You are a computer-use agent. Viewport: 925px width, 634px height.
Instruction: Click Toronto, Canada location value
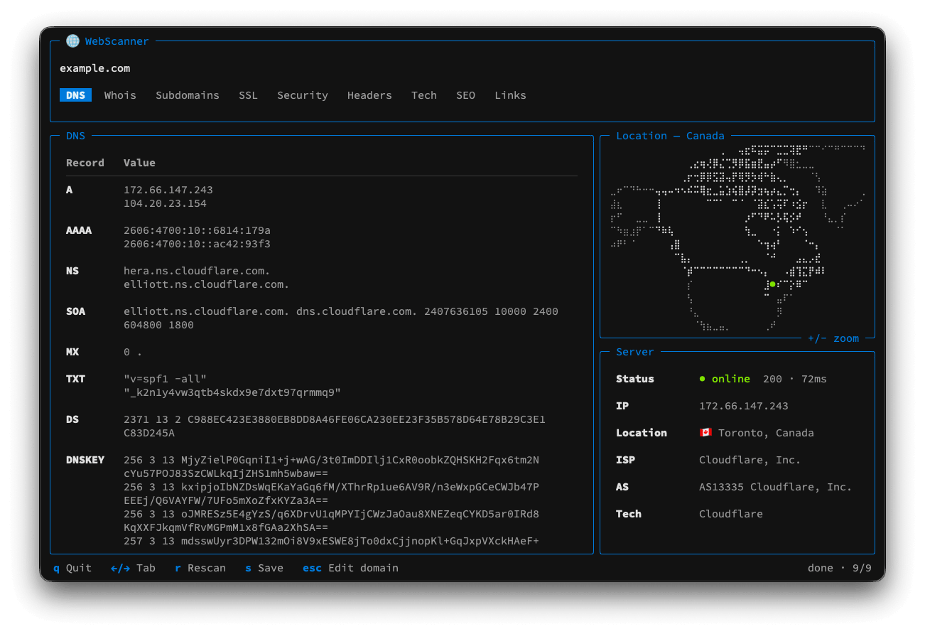[766, 433]
